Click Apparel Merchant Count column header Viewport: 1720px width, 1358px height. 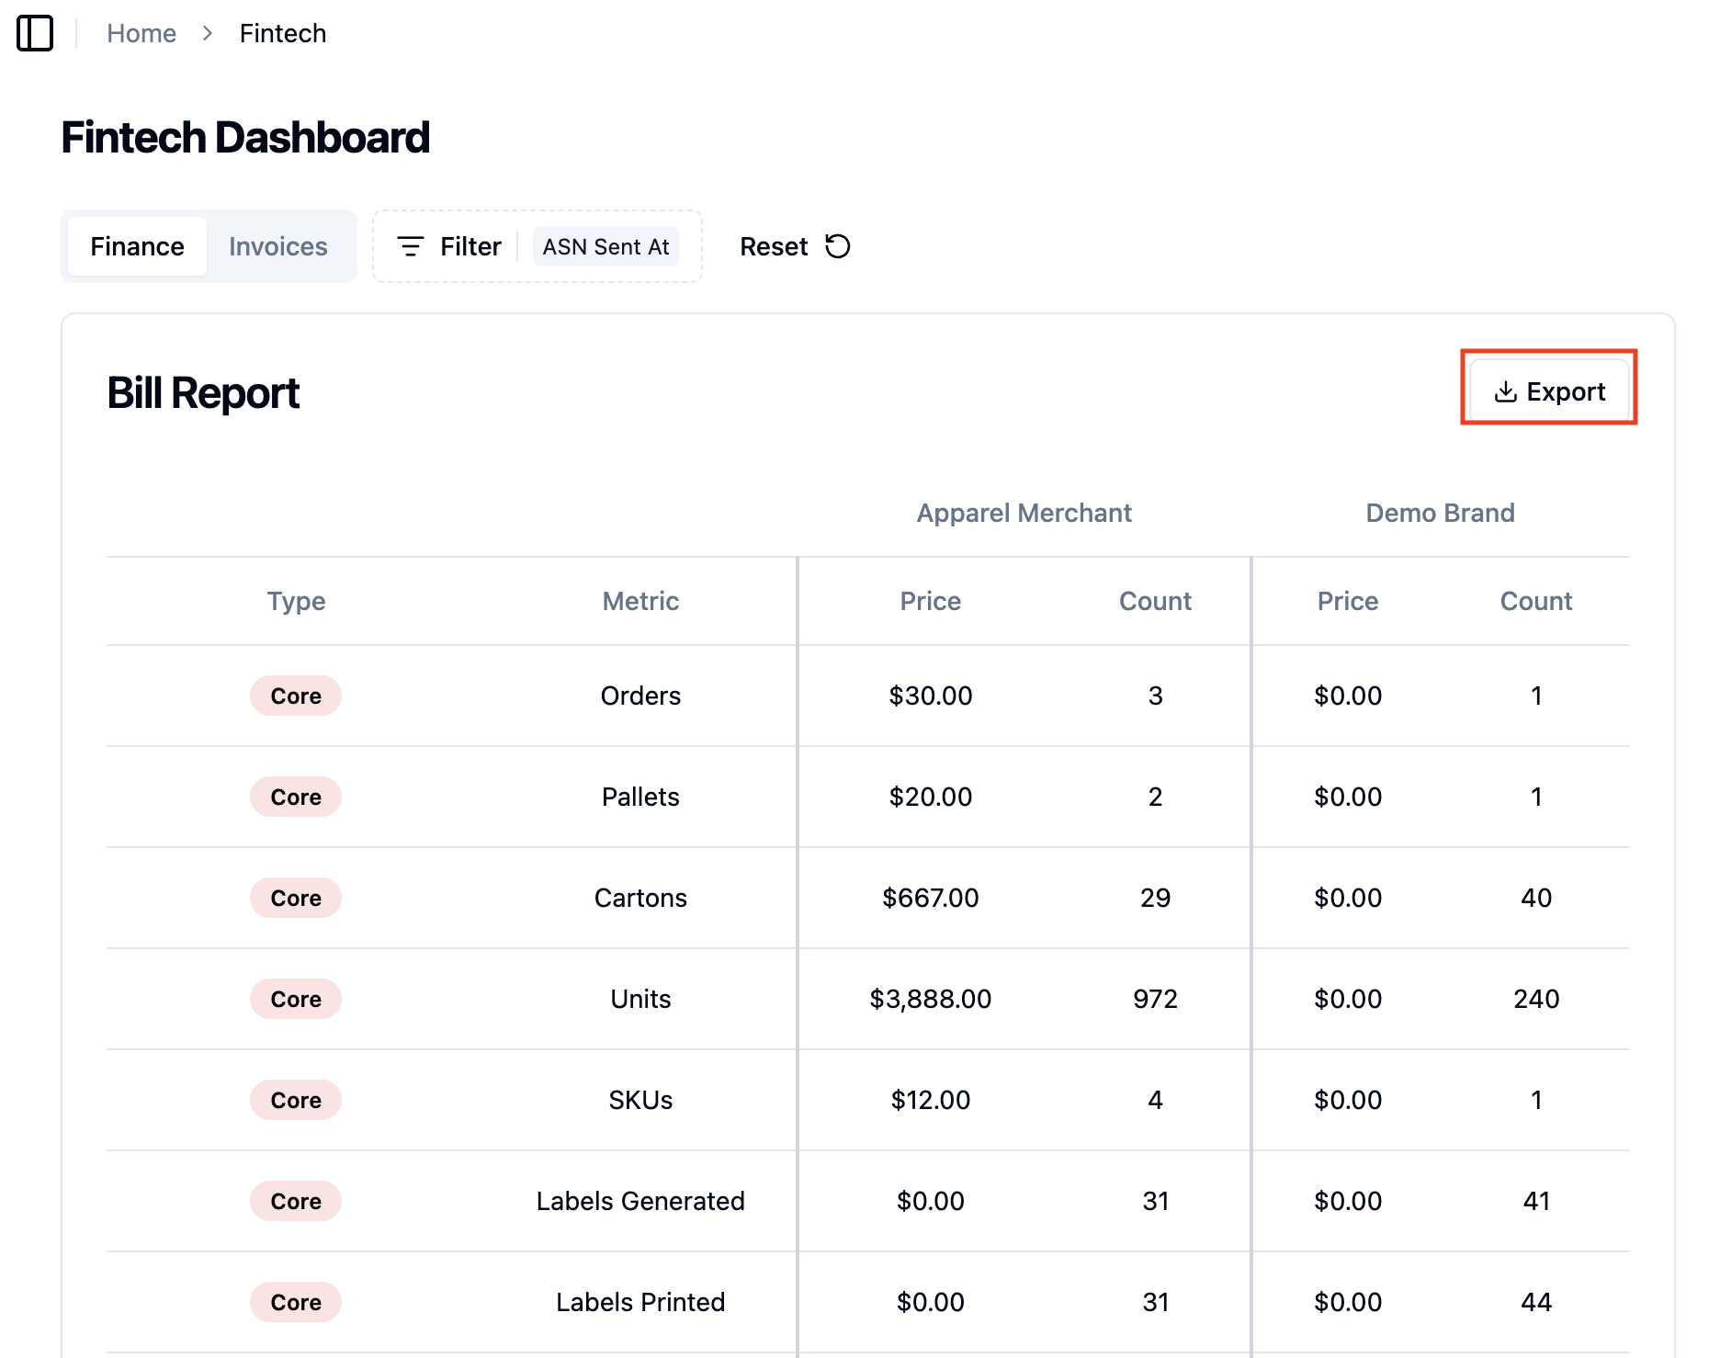(x=1155, y=601)
